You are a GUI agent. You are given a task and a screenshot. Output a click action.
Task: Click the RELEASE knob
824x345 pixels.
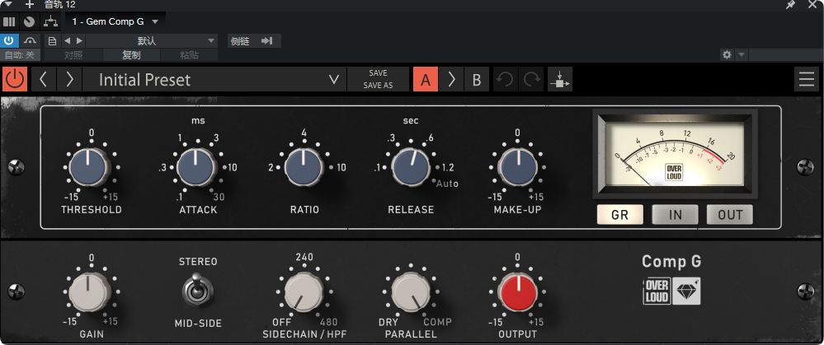tap(411, 167)
